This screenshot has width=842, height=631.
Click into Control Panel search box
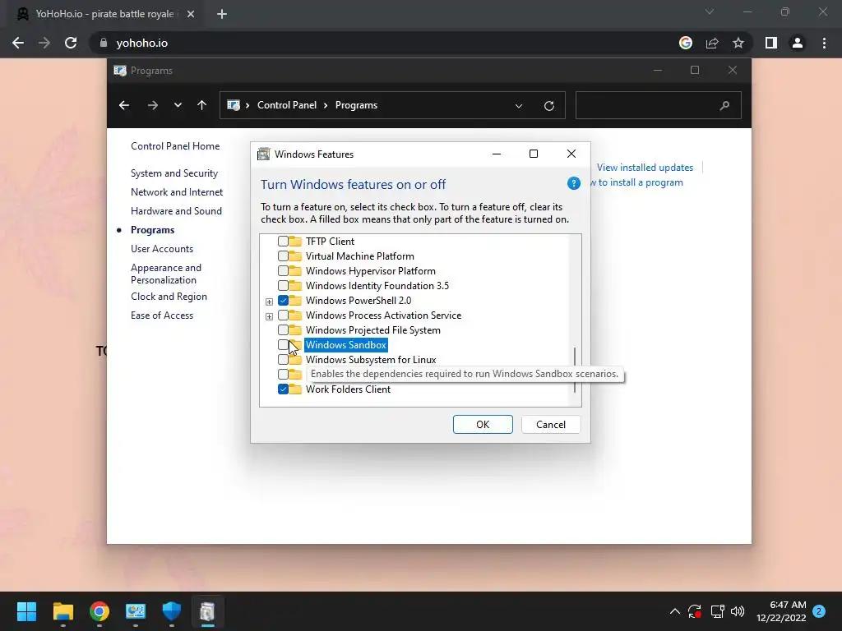click(x=659, y=105)
